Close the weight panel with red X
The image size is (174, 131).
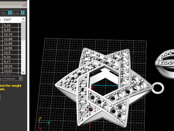(x=24, y=4)
